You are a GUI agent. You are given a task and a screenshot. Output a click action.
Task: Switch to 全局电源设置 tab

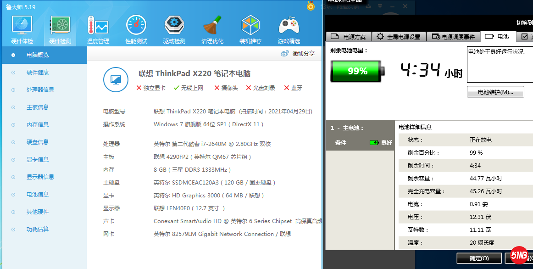[399, 36]
